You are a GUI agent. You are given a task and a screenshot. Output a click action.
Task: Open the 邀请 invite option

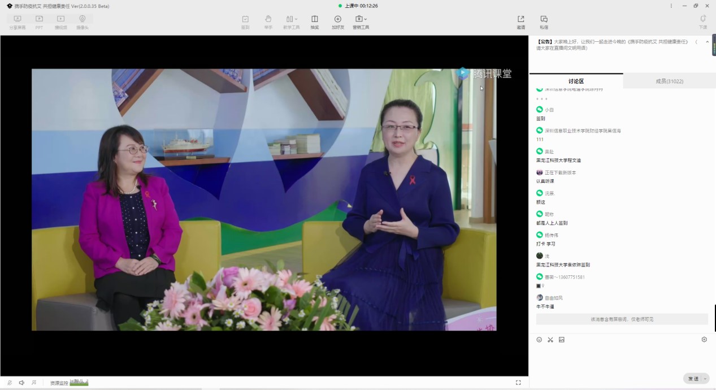point(520,22)
